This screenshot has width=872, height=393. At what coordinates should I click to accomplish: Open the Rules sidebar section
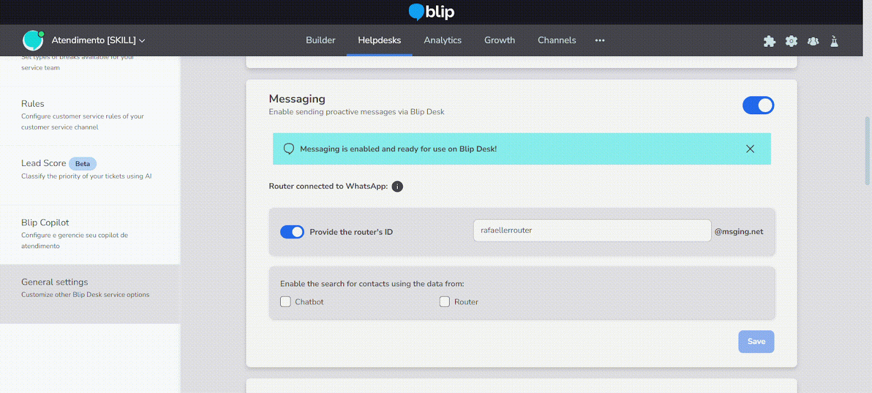point(90,115)
